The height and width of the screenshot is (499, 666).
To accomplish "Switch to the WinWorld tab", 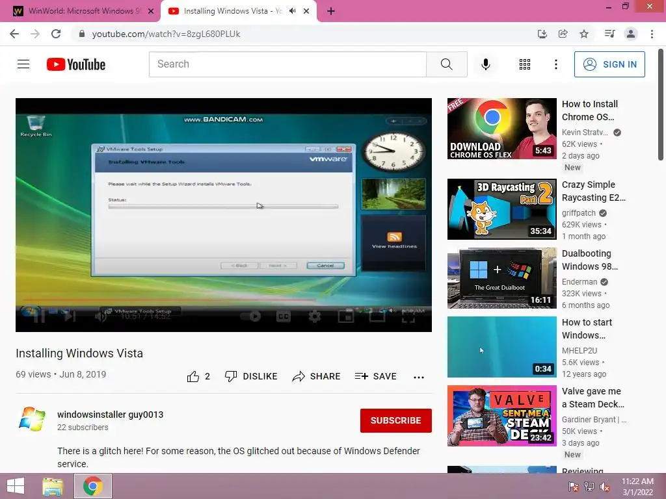I will point(80,11).
